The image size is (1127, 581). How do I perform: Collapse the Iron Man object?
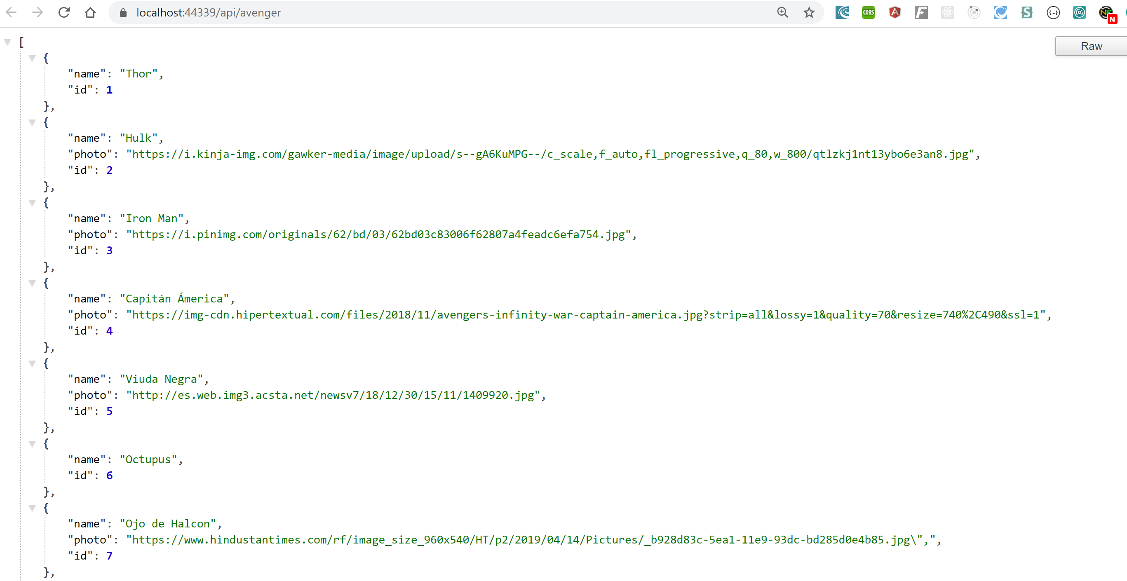pos(32,203)
